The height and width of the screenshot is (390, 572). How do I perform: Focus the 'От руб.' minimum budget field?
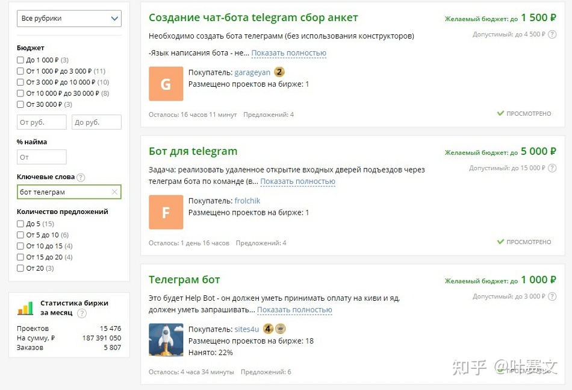[x=42, y=122]
